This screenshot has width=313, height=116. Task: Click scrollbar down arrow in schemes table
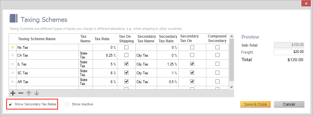coord(232,87)
